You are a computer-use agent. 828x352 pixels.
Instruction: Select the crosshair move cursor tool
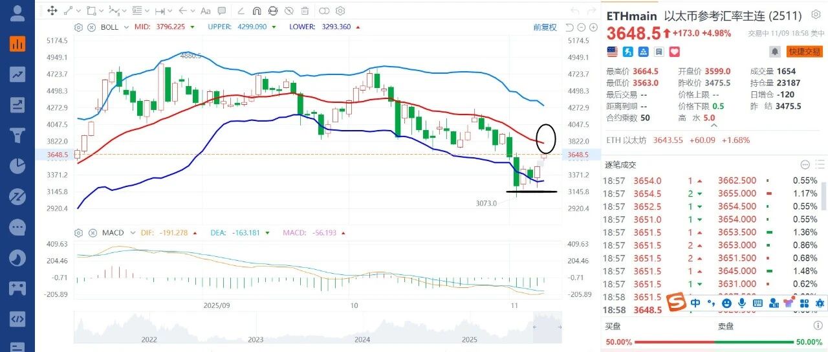[52, 11]
